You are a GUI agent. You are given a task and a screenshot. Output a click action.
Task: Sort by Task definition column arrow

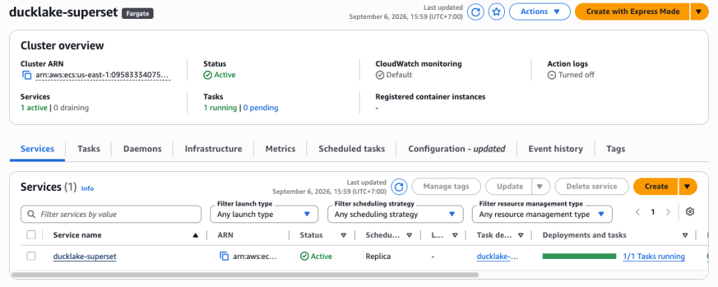click(521, 235)
